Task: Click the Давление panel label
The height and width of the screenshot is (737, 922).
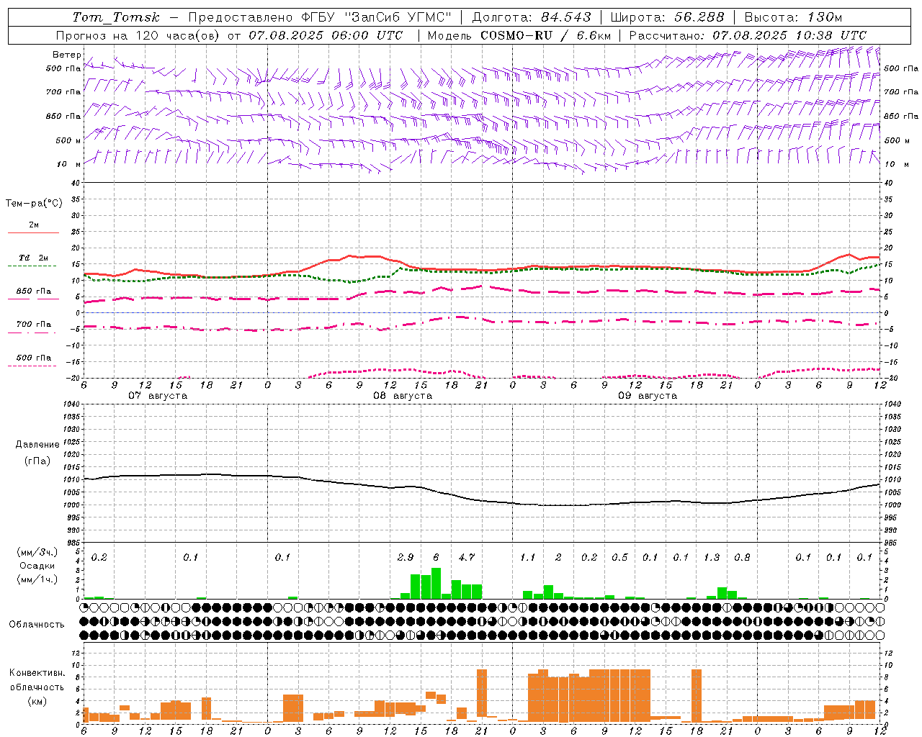Action: click(x=37, y=445)
